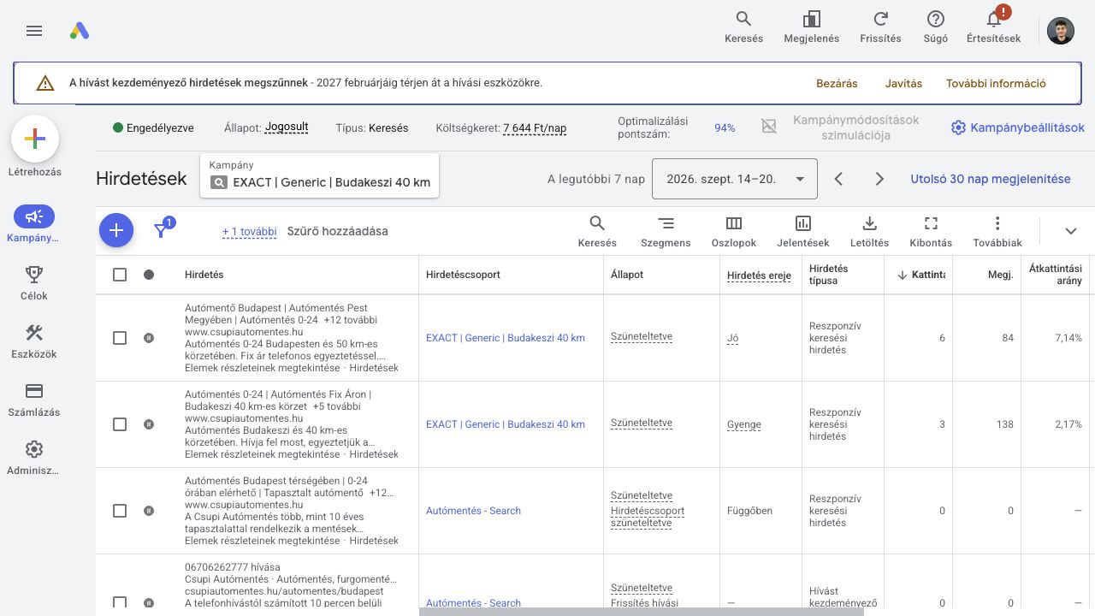Image resolution: width=1095 pixels, height=616 pixels.
Task: Click Szűrő hozzáadása filter field
Action: click(337, 231)
